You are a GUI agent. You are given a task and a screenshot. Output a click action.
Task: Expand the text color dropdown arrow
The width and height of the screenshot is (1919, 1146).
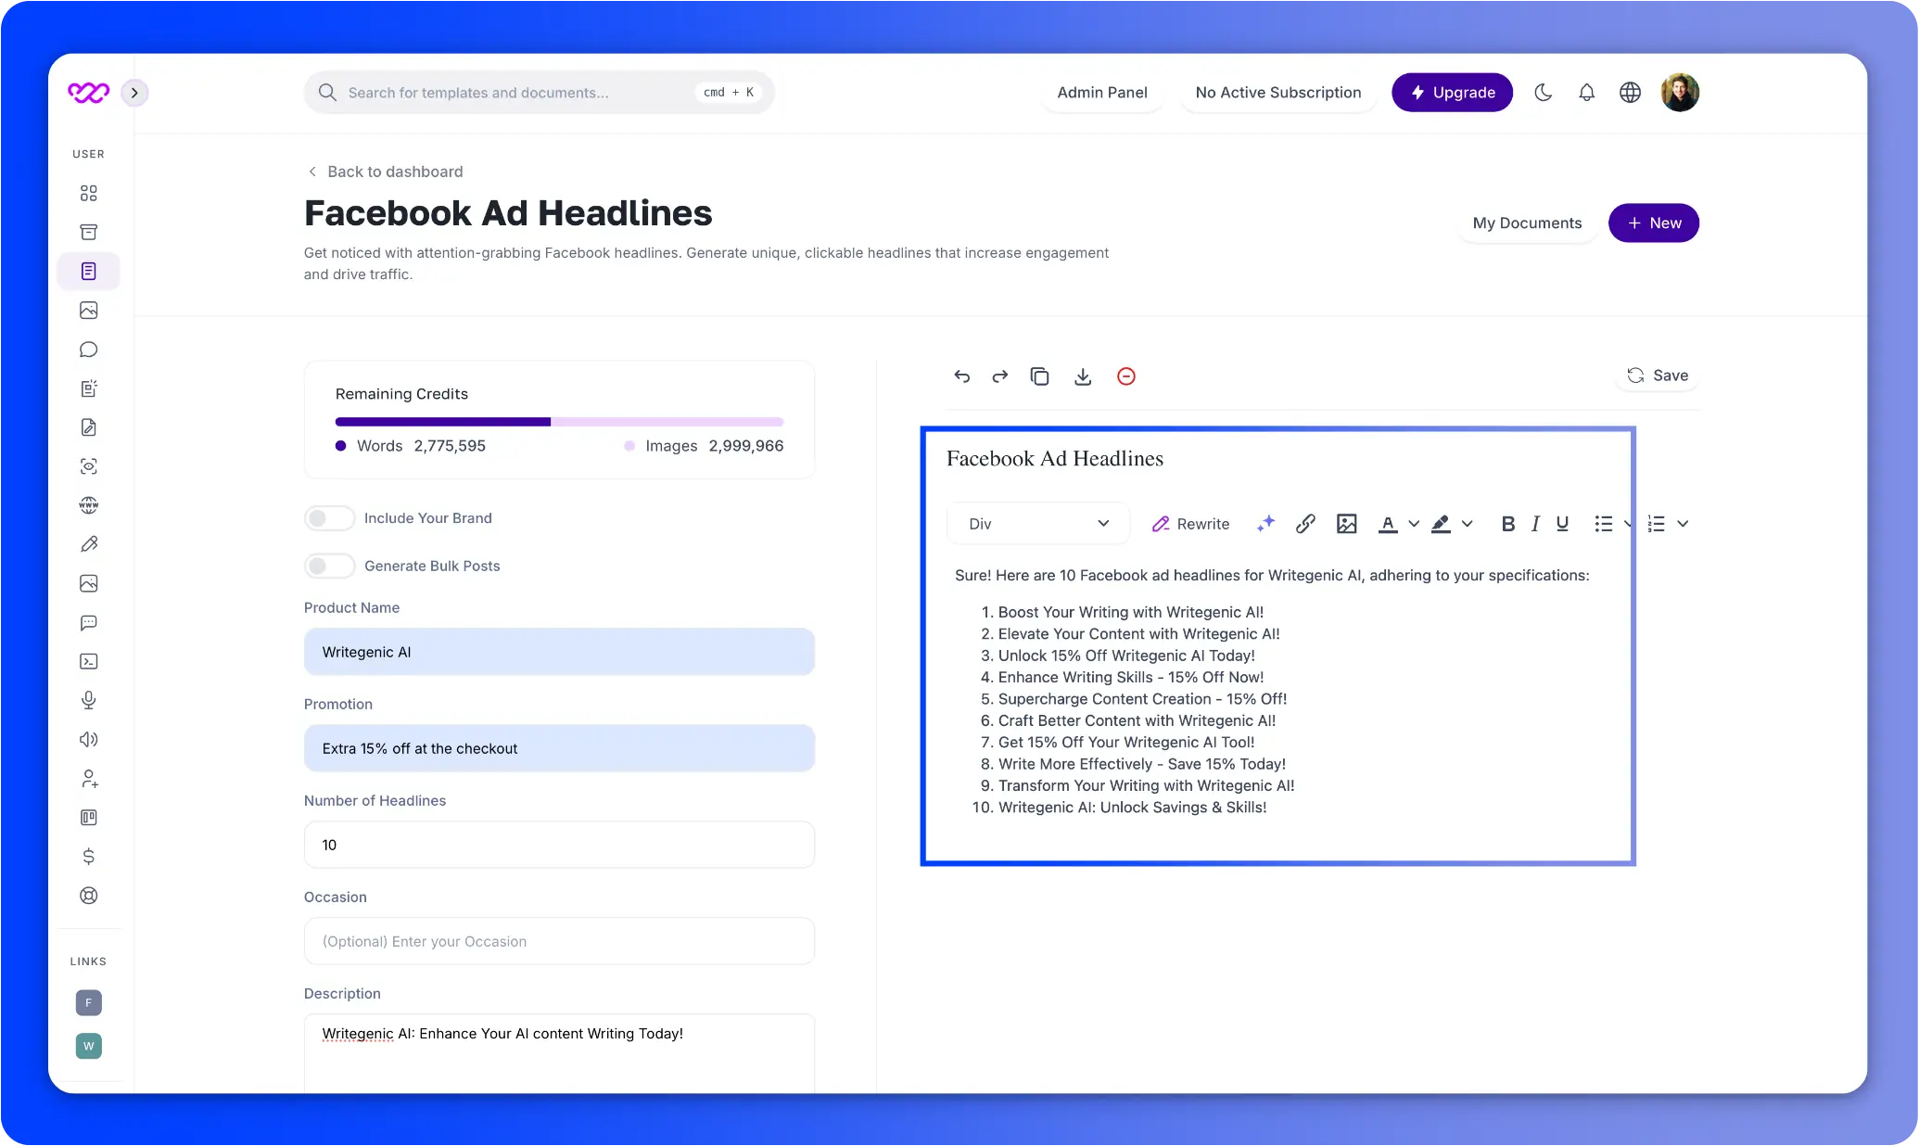tap(1413, 524)
